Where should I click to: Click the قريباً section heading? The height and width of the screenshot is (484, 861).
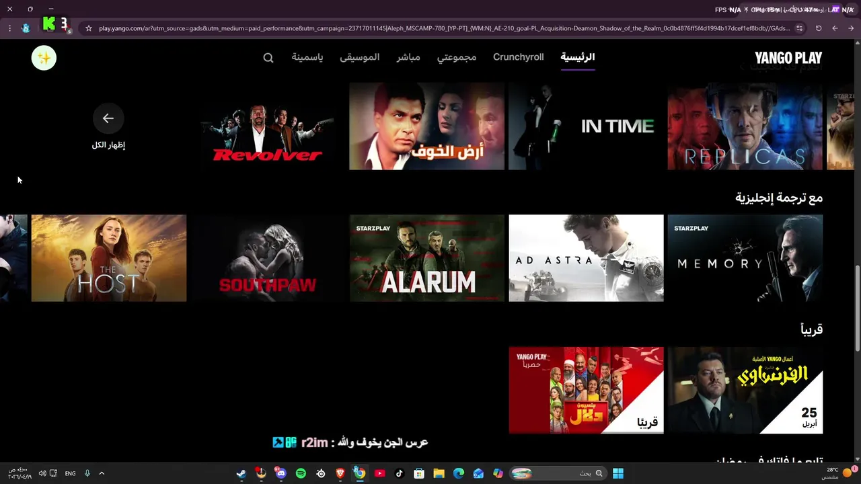coord(812,329)
